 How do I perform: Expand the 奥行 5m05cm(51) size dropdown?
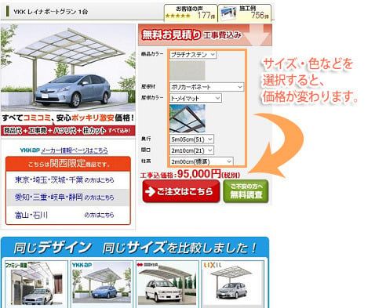(191, 140)
